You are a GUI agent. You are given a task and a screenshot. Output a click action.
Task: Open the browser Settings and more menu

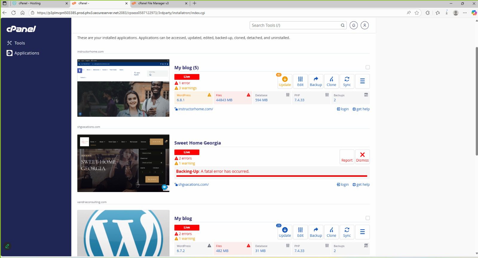click(465, 13)
